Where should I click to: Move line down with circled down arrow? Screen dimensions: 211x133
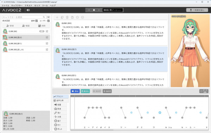pos(83,17)
